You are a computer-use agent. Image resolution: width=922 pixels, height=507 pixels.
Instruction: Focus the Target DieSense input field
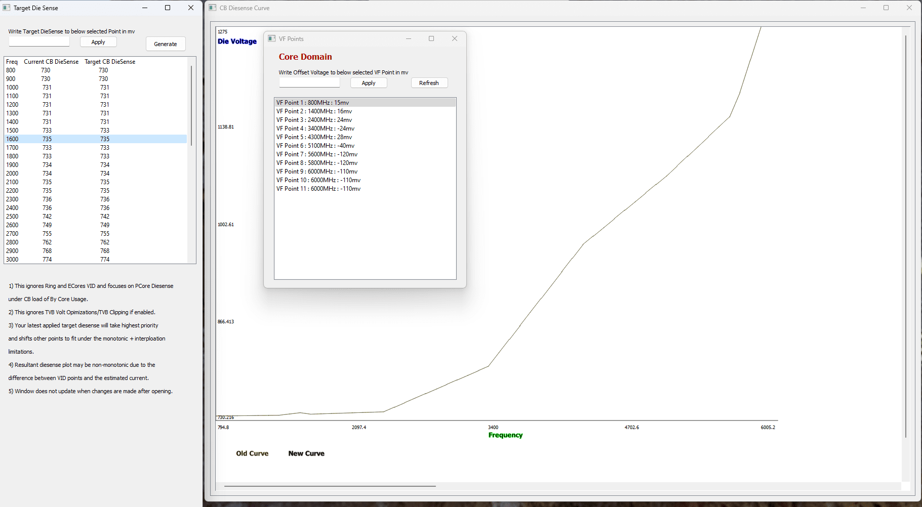39,42
